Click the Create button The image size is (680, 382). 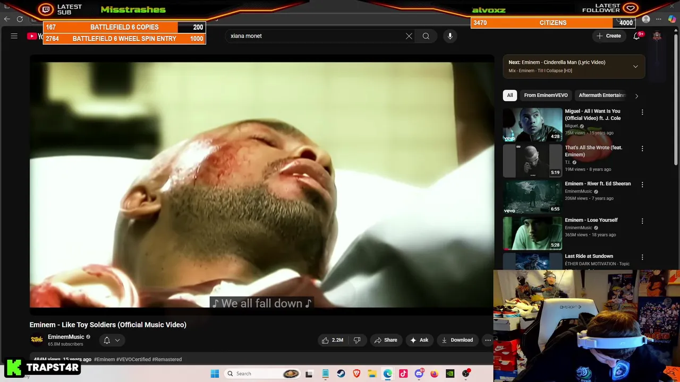pyautogui.click(x=609, y=36)
